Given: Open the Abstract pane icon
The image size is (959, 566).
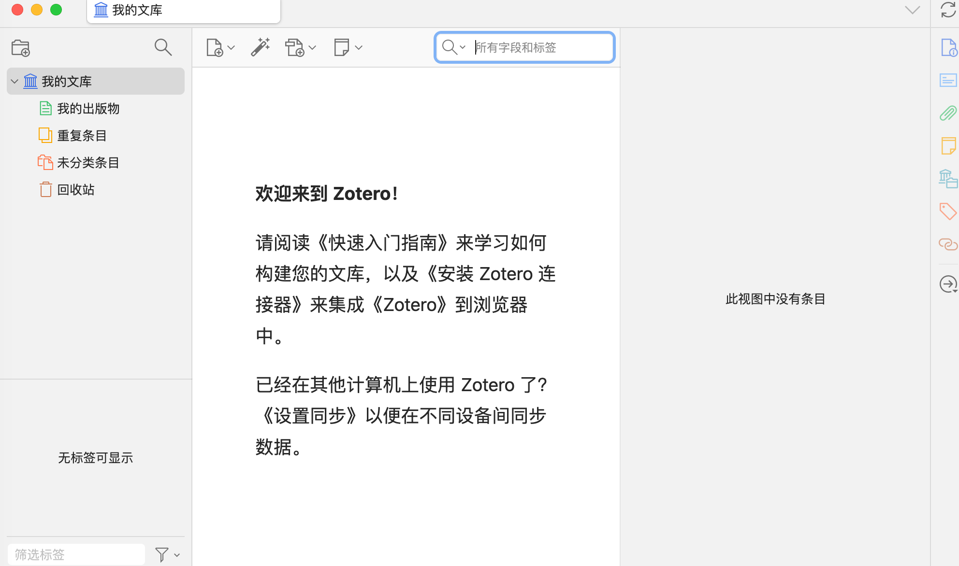Looking at the screenshot, I should (948, 80).
